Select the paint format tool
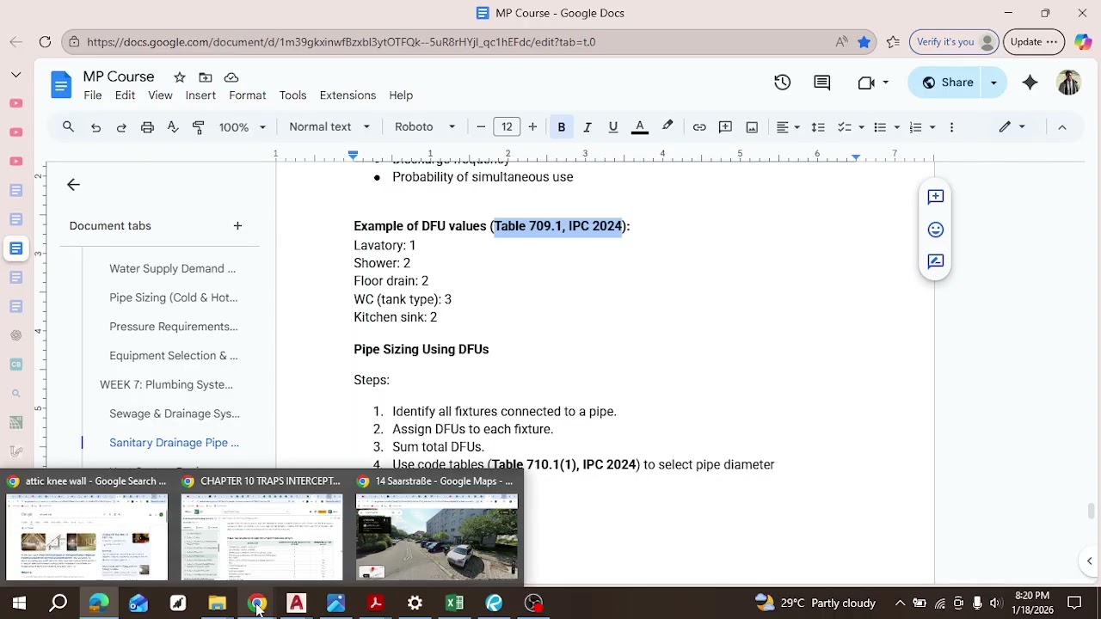This screenshot has width=1101, height=619. click(199, 127)
